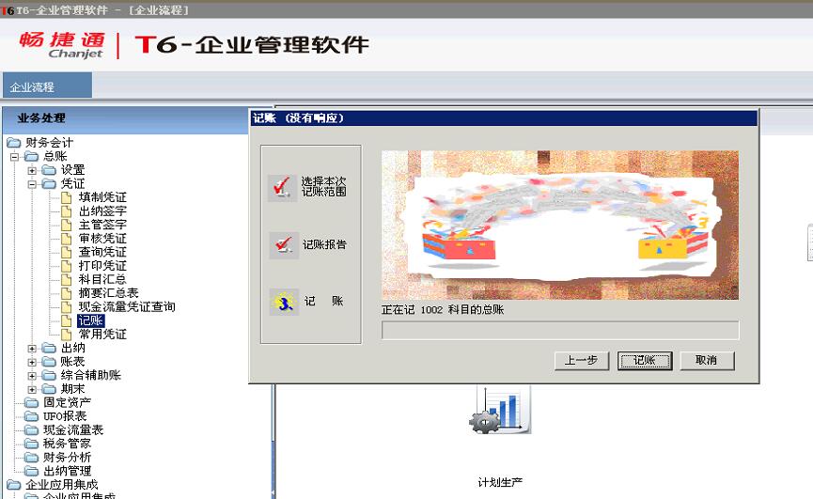Click the 固定资产 folder icon
Viewport: 813px width, 499px height.
pyautogui.click(x=32, y=402)
